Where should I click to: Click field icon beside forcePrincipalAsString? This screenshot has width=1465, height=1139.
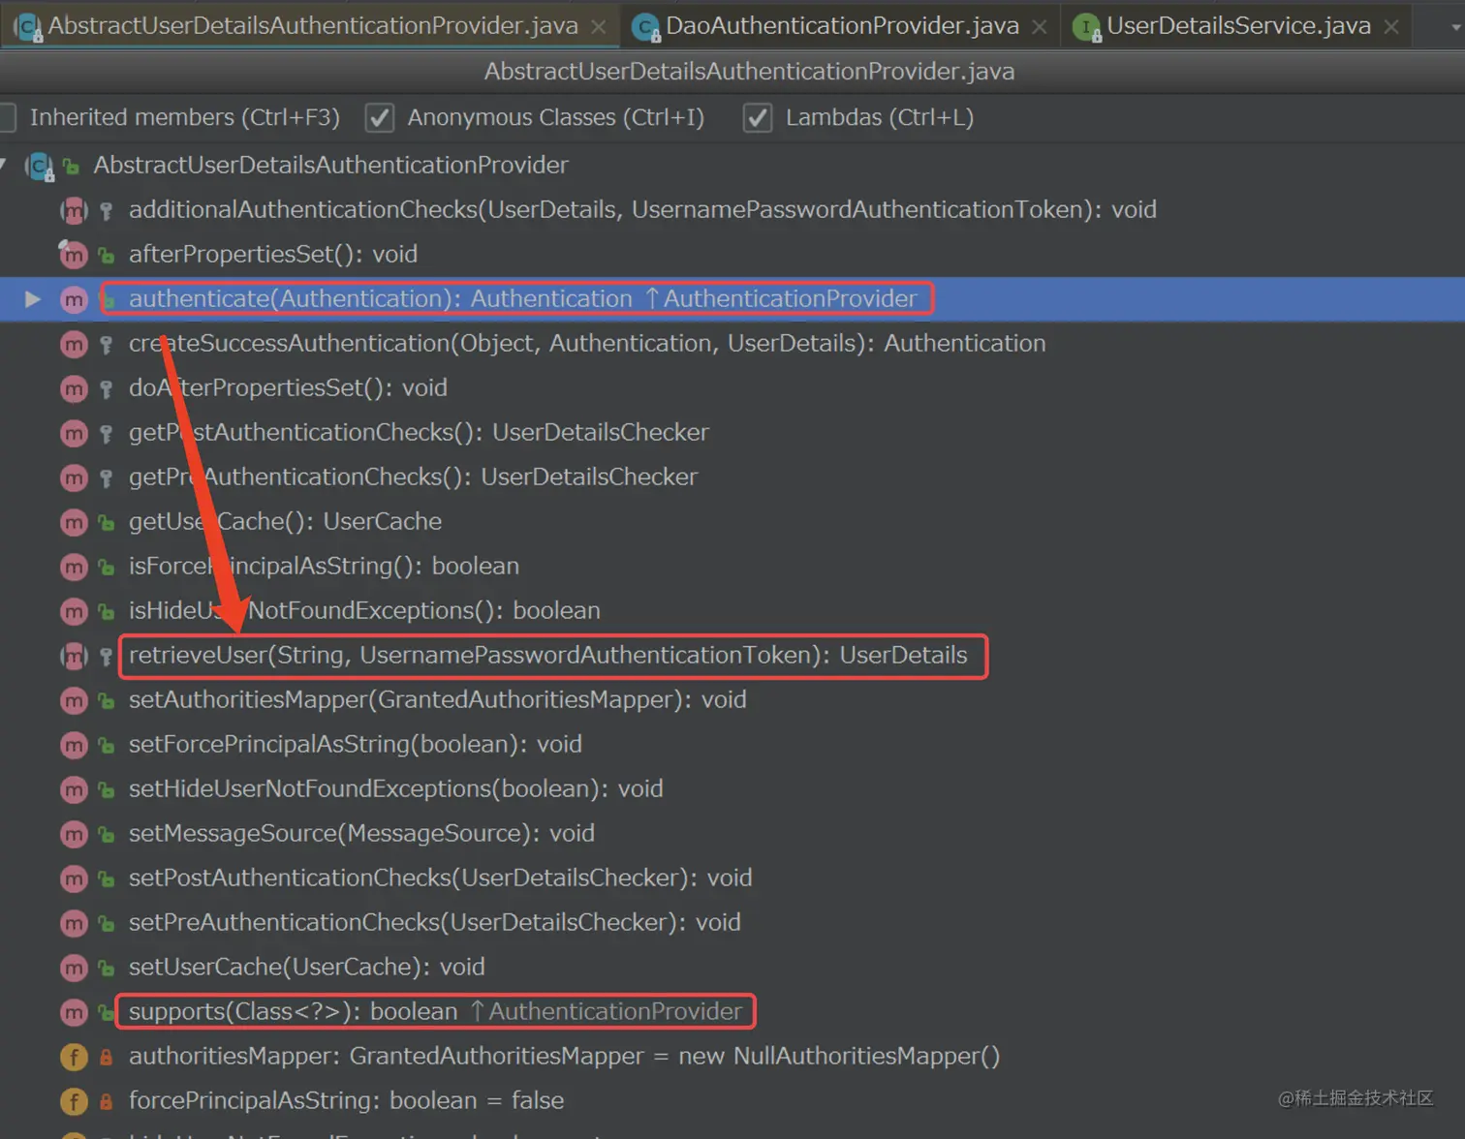tap(74, 1101)
